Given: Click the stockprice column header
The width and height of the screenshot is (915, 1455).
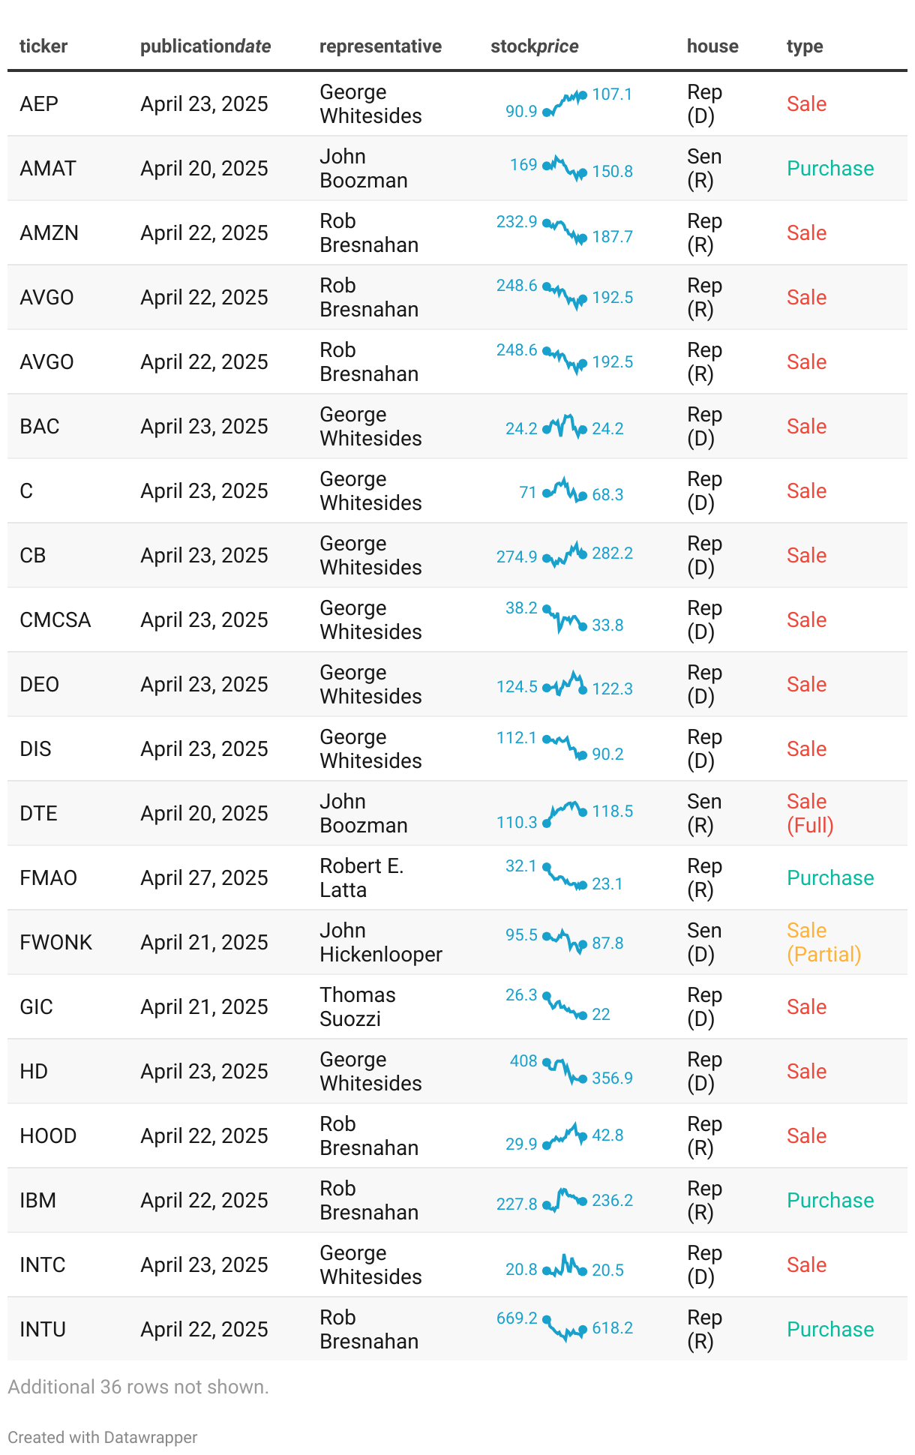Looking at the screenshot, I should click(x=535, y=46).
